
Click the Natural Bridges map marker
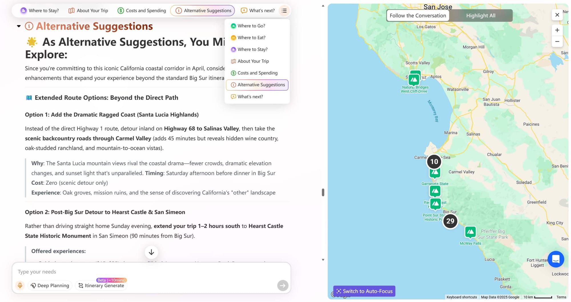(x=414, y=80)
